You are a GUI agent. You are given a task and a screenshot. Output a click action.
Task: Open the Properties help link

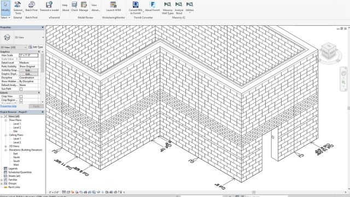[x=8, y=106]
